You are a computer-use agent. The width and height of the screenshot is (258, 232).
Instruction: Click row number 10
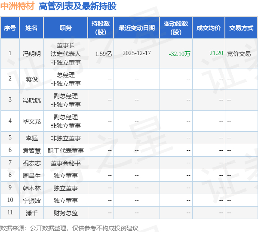(10, 200)
